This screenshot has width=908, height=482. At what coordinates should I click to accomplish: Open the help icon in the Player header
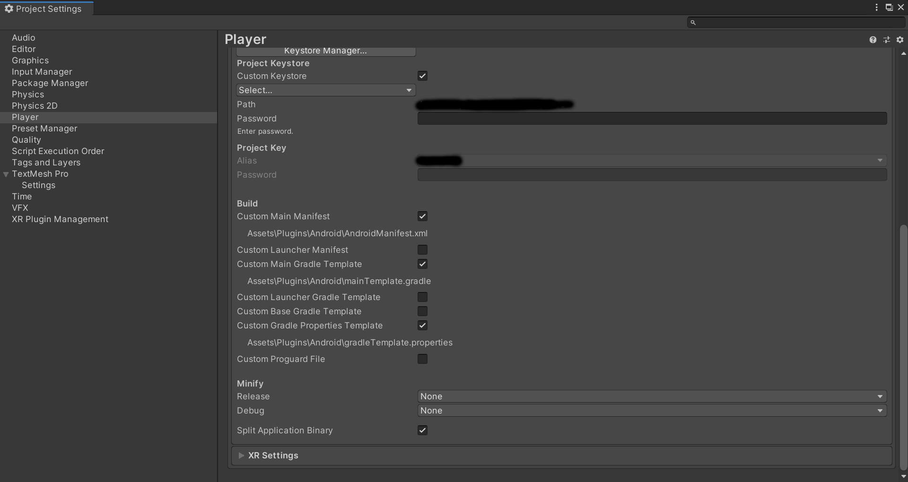click(x=873, y=40)
